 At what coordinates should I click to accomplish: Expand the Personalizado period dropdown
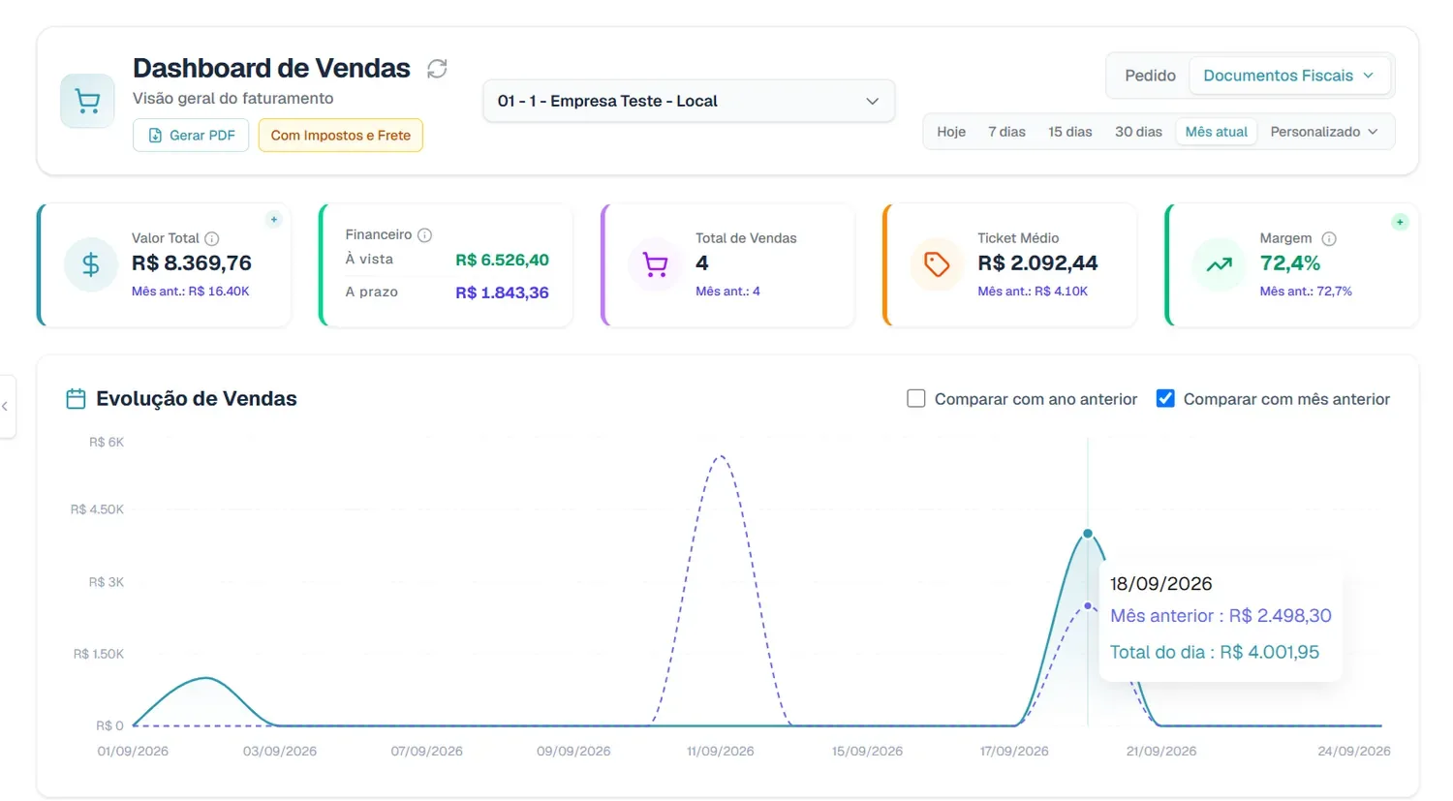pyautogui.click(x=1324, y=132)
